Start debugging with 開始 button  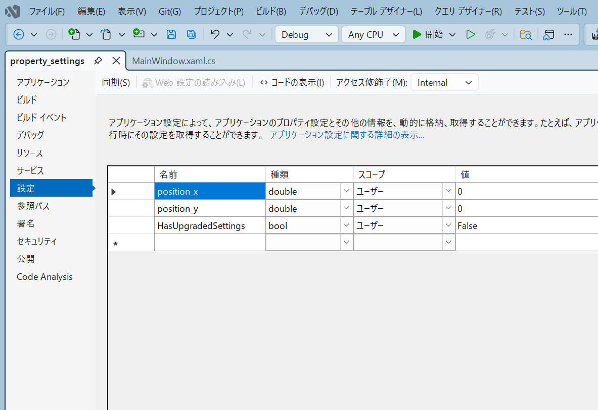coord(428,35)
